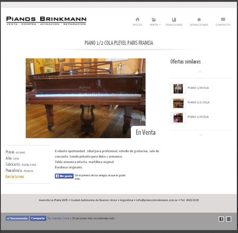
Task: Click the page title PIANO 1/2 COLA PLEYEL
Action: pyautogui.click(x=119, y=43)
